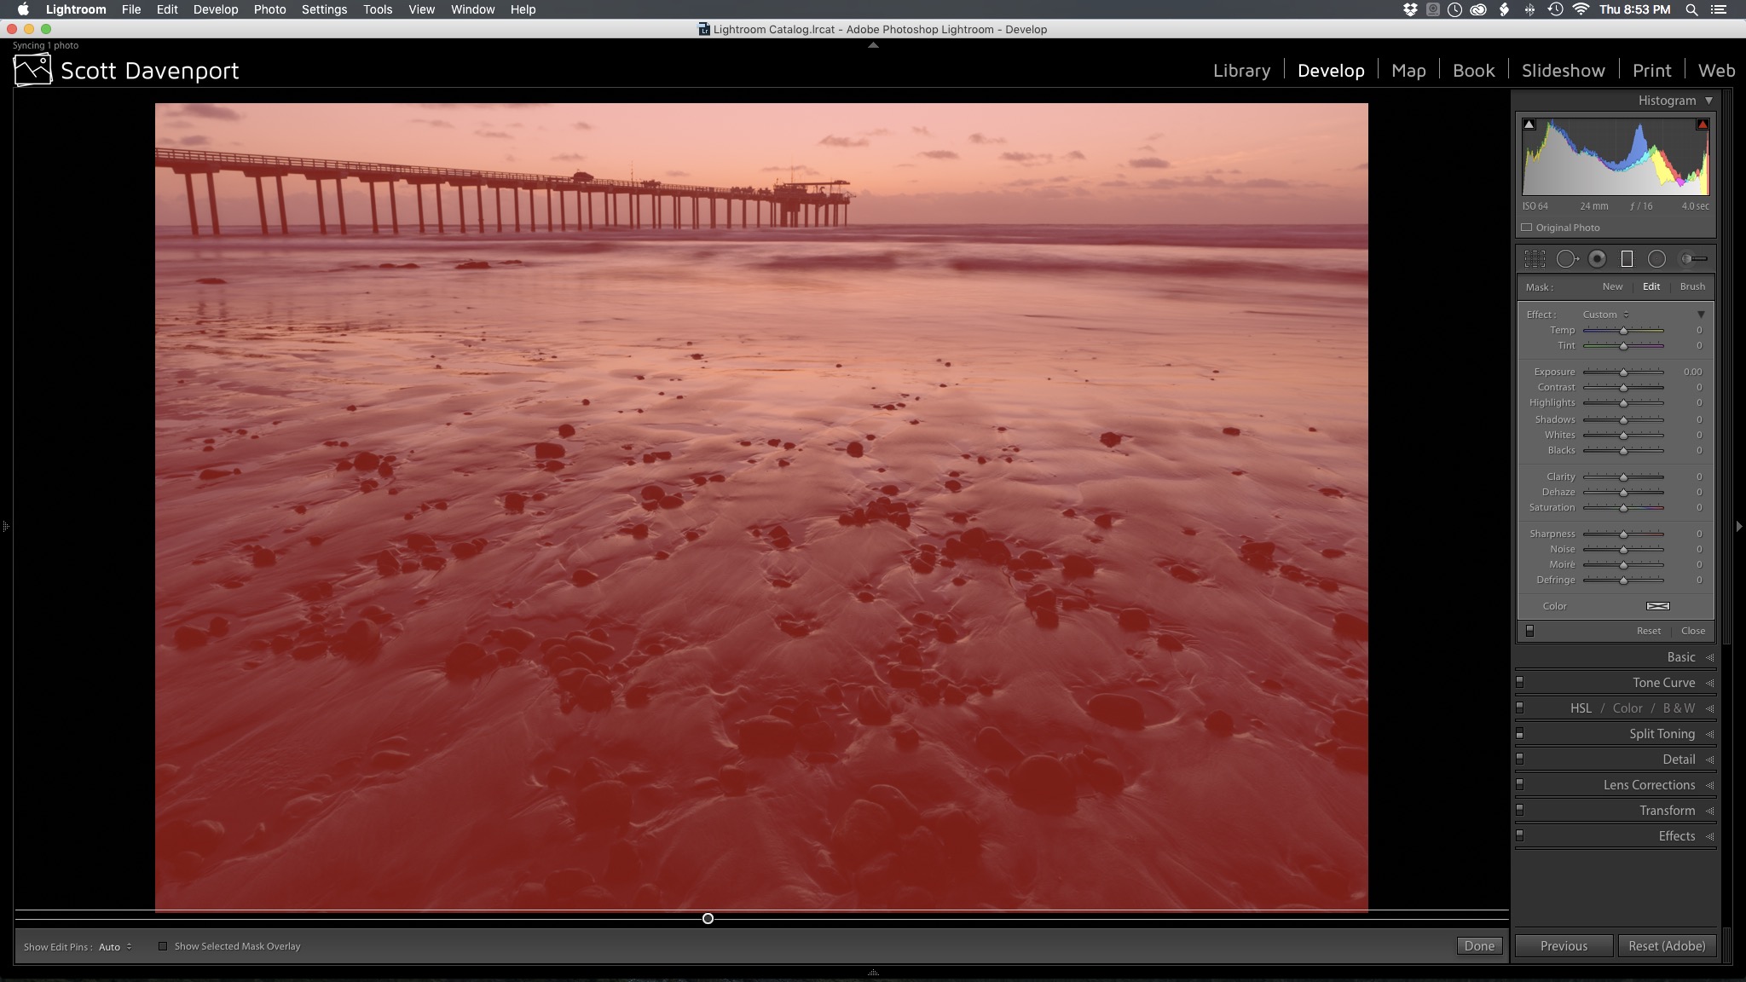Toggle the Lens Corrections panel switch
This screenshot has height=982, width=1746.
[x=1520, y=784]
